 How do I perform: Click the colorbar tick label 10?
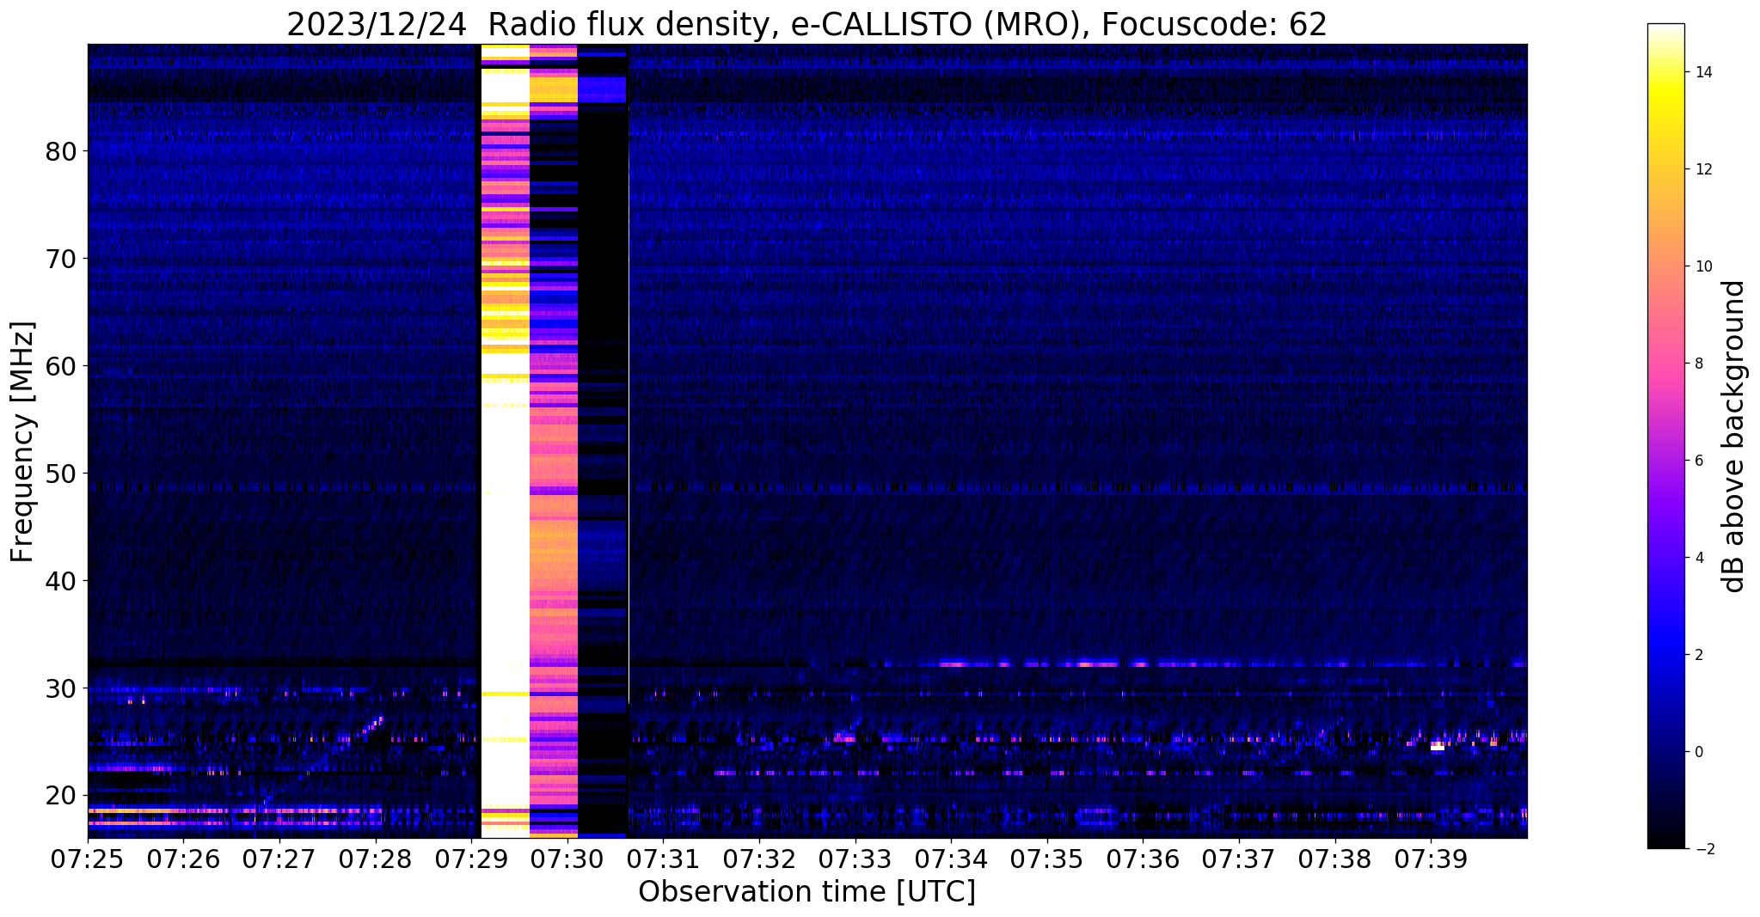click(1702, 266)
